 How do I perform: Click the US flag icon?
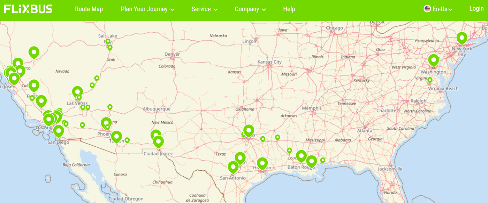pos(427,9)
